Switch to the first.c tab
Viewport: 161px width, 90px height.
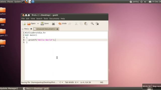click(x=27, y=29)
